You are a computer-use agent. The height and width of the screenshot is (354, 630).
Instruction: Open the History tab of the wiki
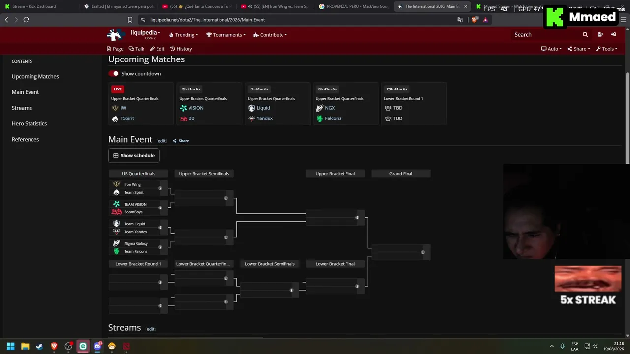coord(181,49)
